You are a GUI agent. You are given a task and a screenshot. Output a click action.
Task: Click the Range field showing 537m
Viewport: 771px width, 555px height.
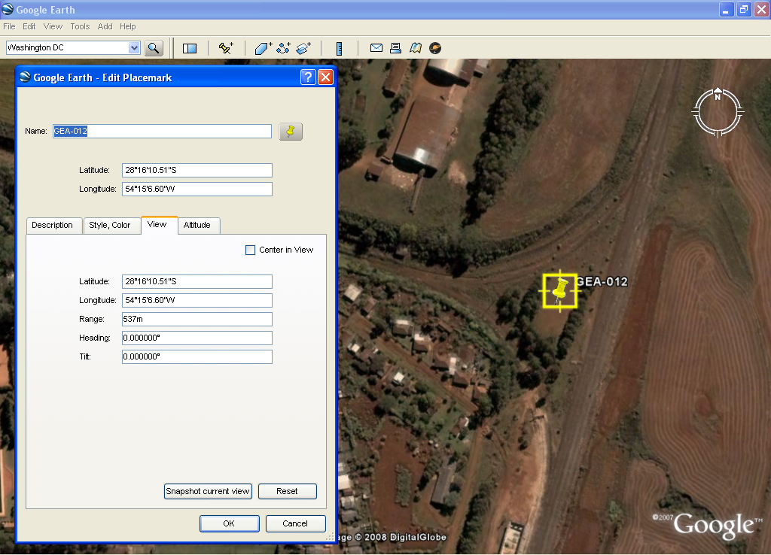[197, 320]
